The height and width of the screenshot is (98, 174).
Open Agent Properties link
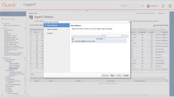coord(14,67)
